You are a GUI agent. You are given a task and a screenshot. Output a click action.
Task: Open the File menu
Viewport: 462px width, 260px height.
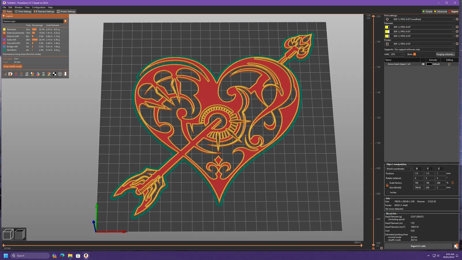(x=4, y=7)
